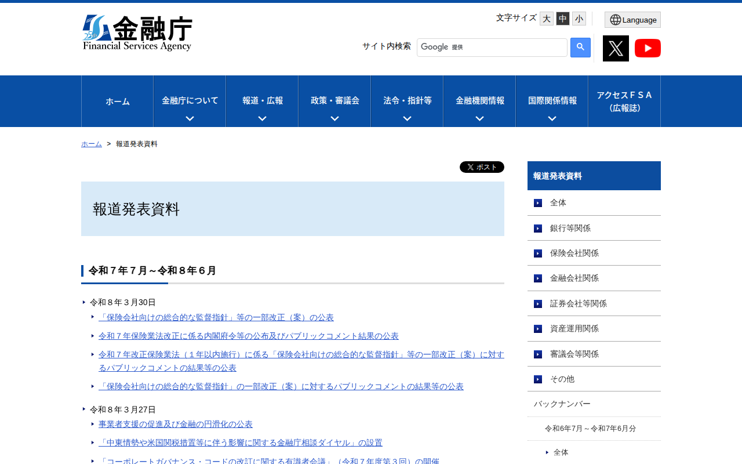Expand the 法令・指針等 dropdown menu

407,101
